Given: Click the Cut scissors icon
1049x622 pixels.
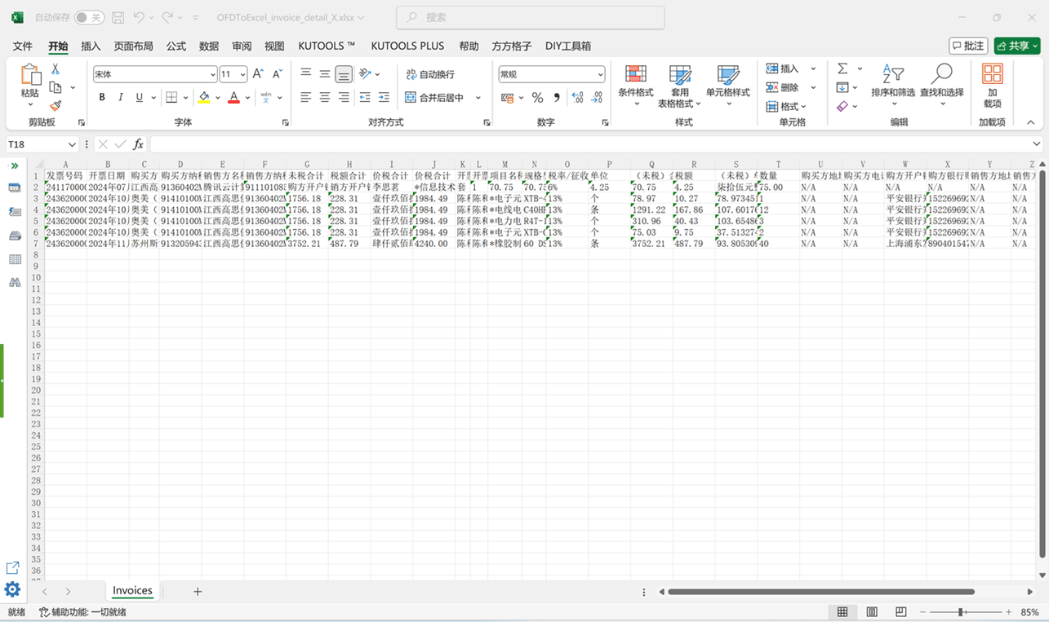Looking at the screenshot, I should [x=56, y=69].
